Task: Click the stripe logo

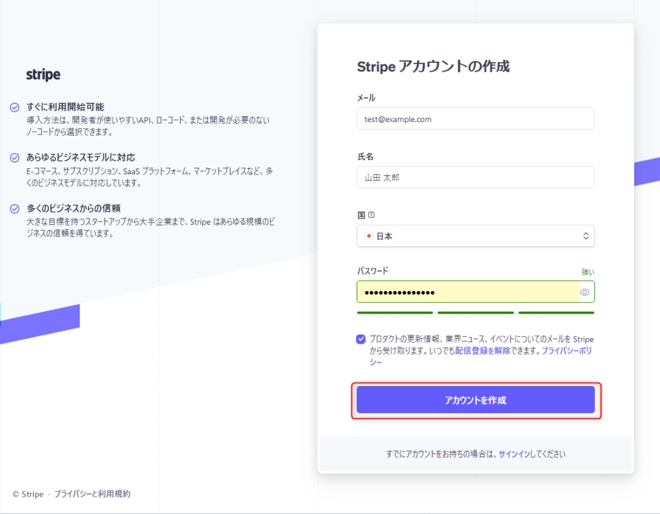Action: 43,75
